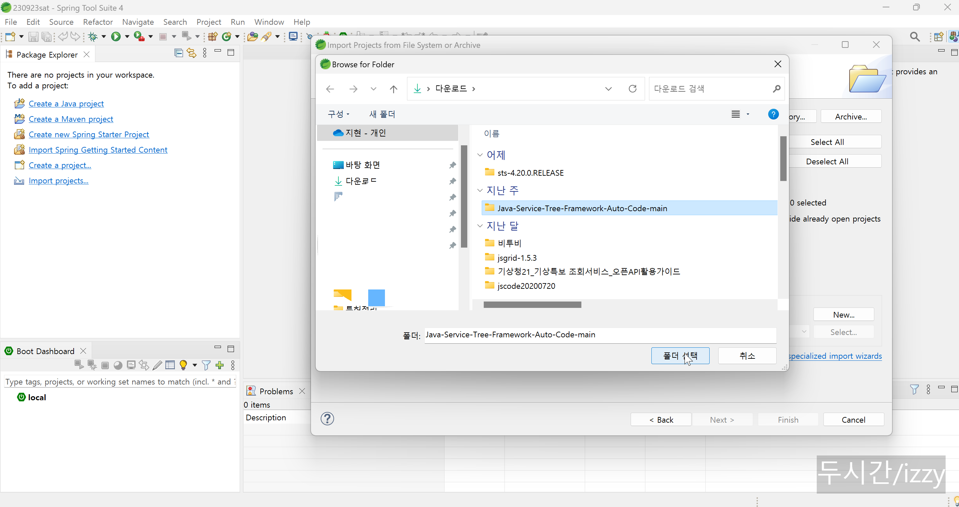Select 바탕 화면 in the navigation pane

[363, 165]
